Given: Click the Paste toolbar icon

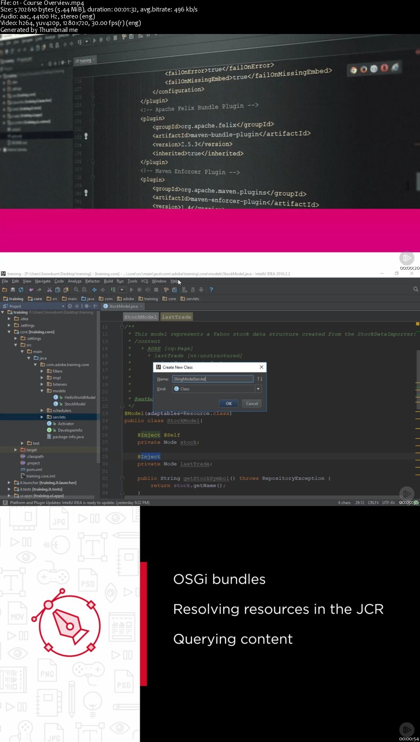Looking at the screenshot, I should [66, 290].
